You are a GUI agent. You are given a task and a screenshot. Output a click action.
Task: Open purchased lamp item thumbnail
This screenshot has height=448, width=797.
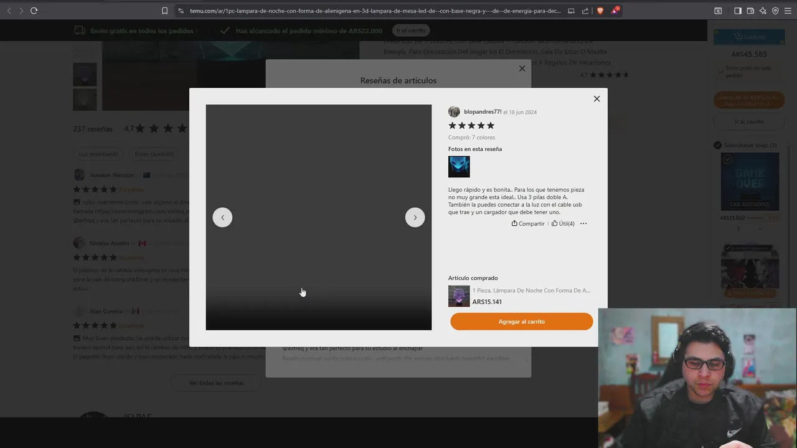point(459,296)
